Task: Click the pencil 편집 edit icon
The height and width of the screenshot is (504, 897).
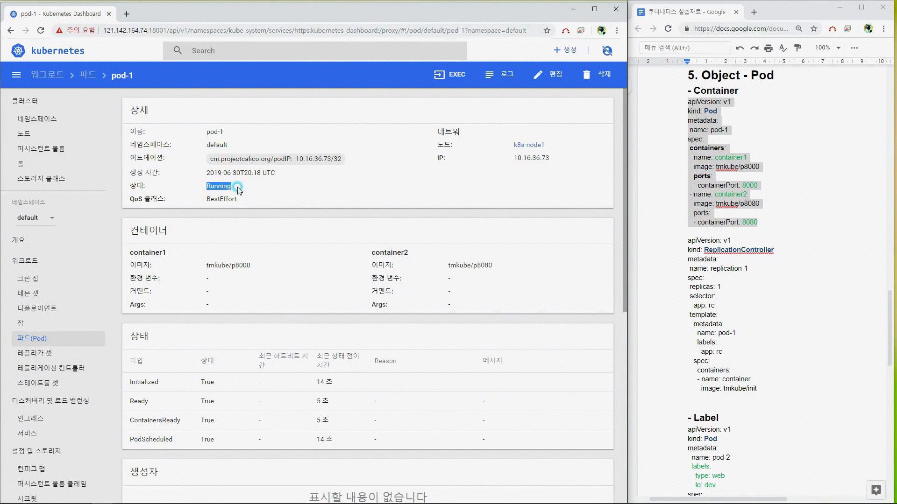Action: pyautogui.click(x=538, y=75)
